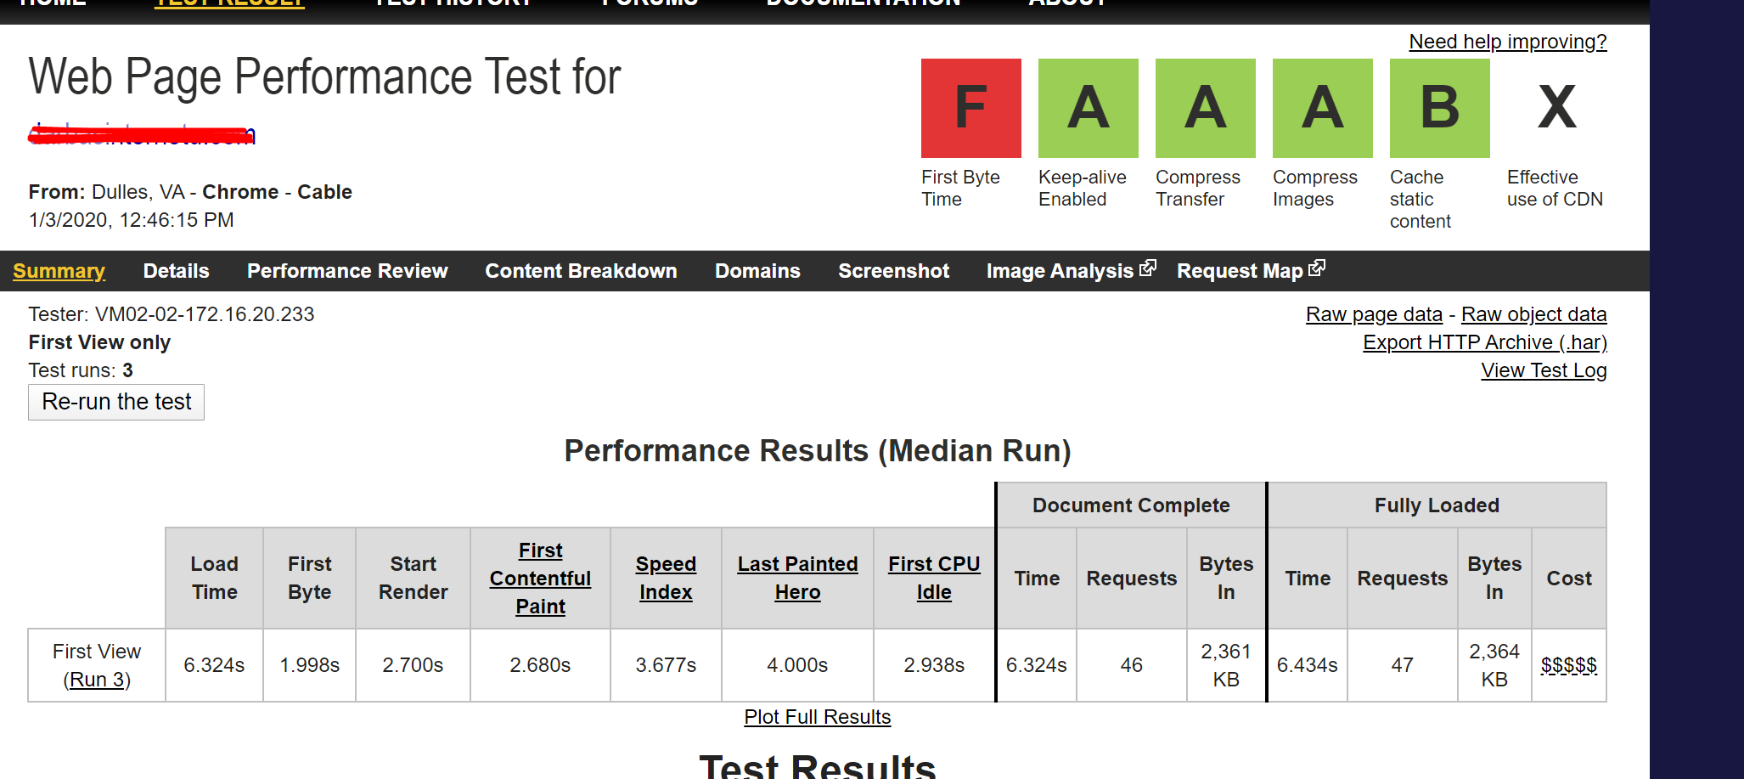The height and width of the screenshot is (779, 1744).
Task: Click the B grade for Cache static content
Action: tap(1439, 108)
